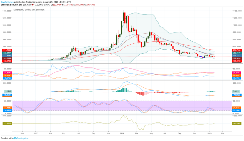Click the olive -12.2500 tag on right scale
The image size is (244, 141).
pyautogui.click(x=236, y=123)
